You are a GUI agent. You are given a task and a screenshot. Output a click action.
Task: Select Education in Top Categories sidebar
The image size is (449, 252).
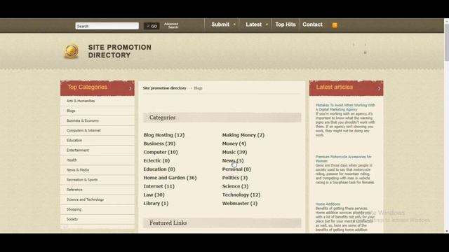[74, 140]
